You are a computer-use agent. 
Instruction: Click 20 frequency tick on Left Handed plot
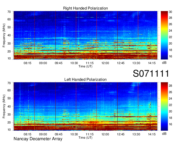tap(9, 123)
